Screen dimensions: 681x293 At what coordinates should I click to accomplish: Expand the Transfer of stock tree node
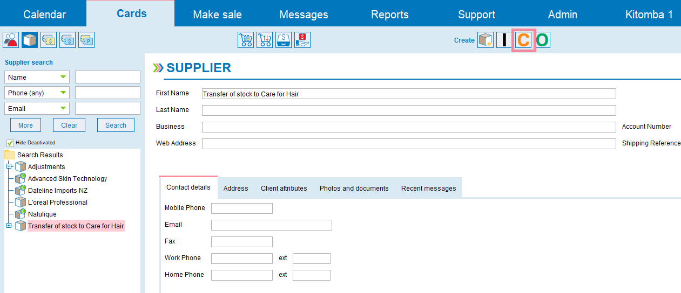(x=9, y=226)
